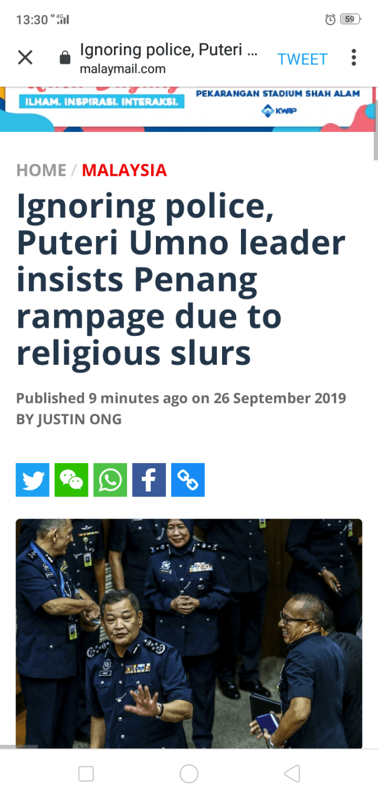Go to HOME breadcrumb link

coord(41,170)
